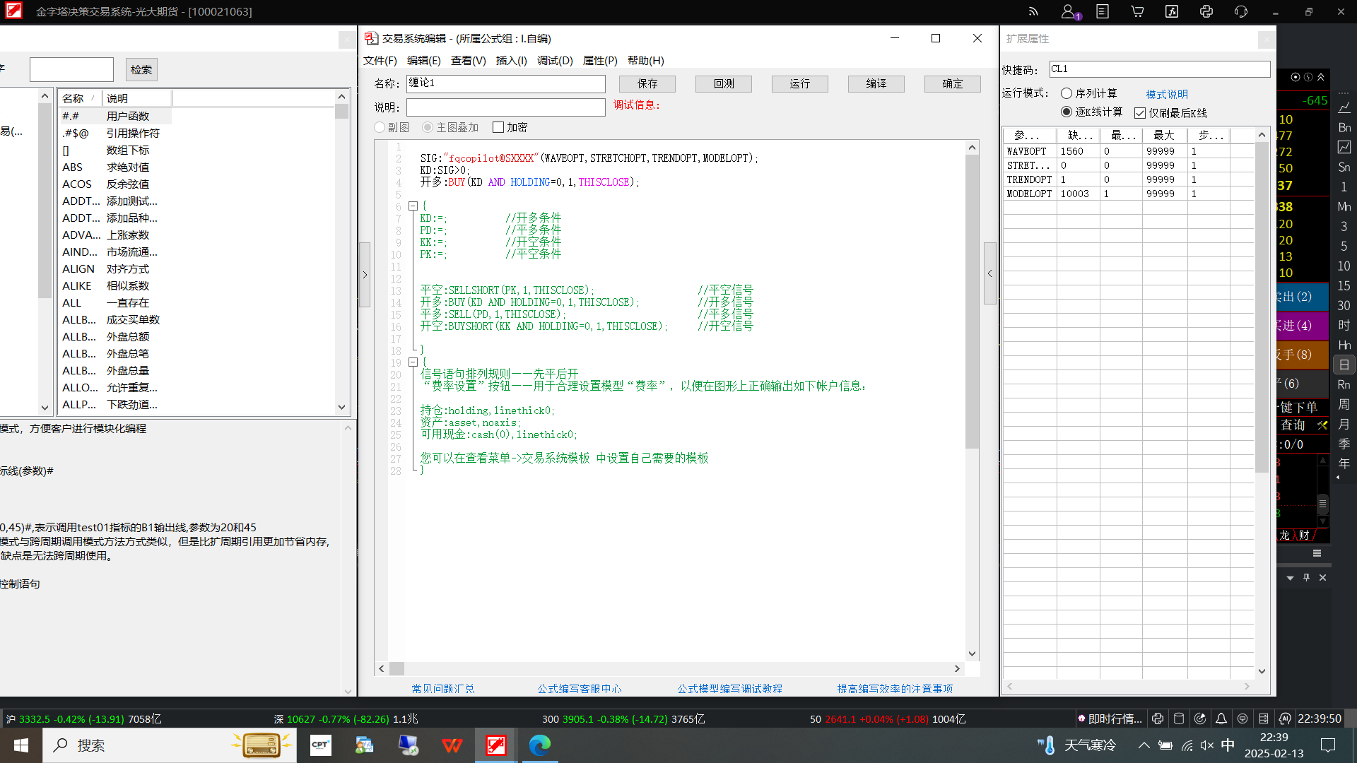This screenshot has height=763, width=1357.
Task: Toggle the 加密 checkbox
Action: 498,127
